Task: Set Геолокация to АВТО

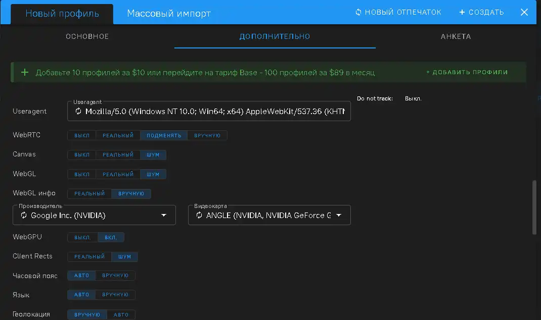Action: pyautogui.click(x=121, y=314)
